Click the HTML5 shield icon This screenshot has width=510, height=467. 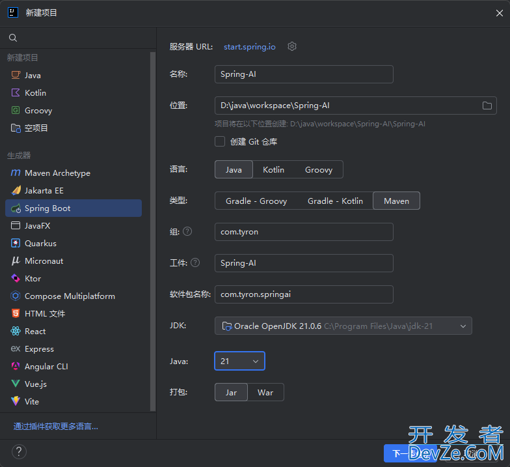click(16, 313)
